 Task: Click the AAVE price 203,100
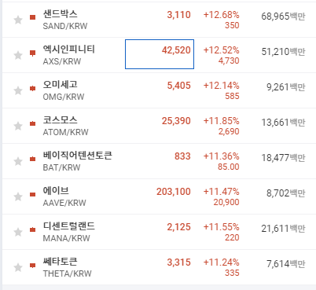click(x=174, y=192)
